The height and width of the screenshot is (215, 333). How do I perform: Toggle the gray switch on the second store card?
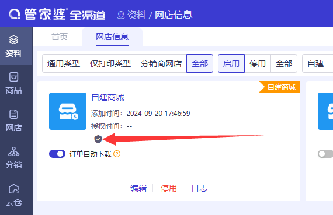325,154
